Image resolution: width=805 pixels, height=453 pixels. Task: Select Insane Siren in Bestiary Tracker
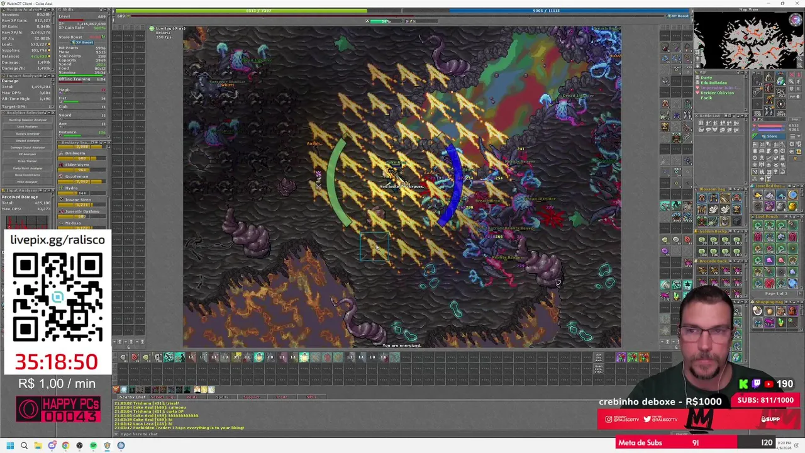(x=78, y=199)
